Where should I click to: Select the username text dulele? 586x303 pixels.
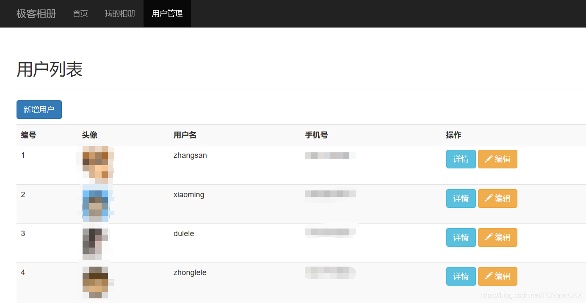coord(184,234)
